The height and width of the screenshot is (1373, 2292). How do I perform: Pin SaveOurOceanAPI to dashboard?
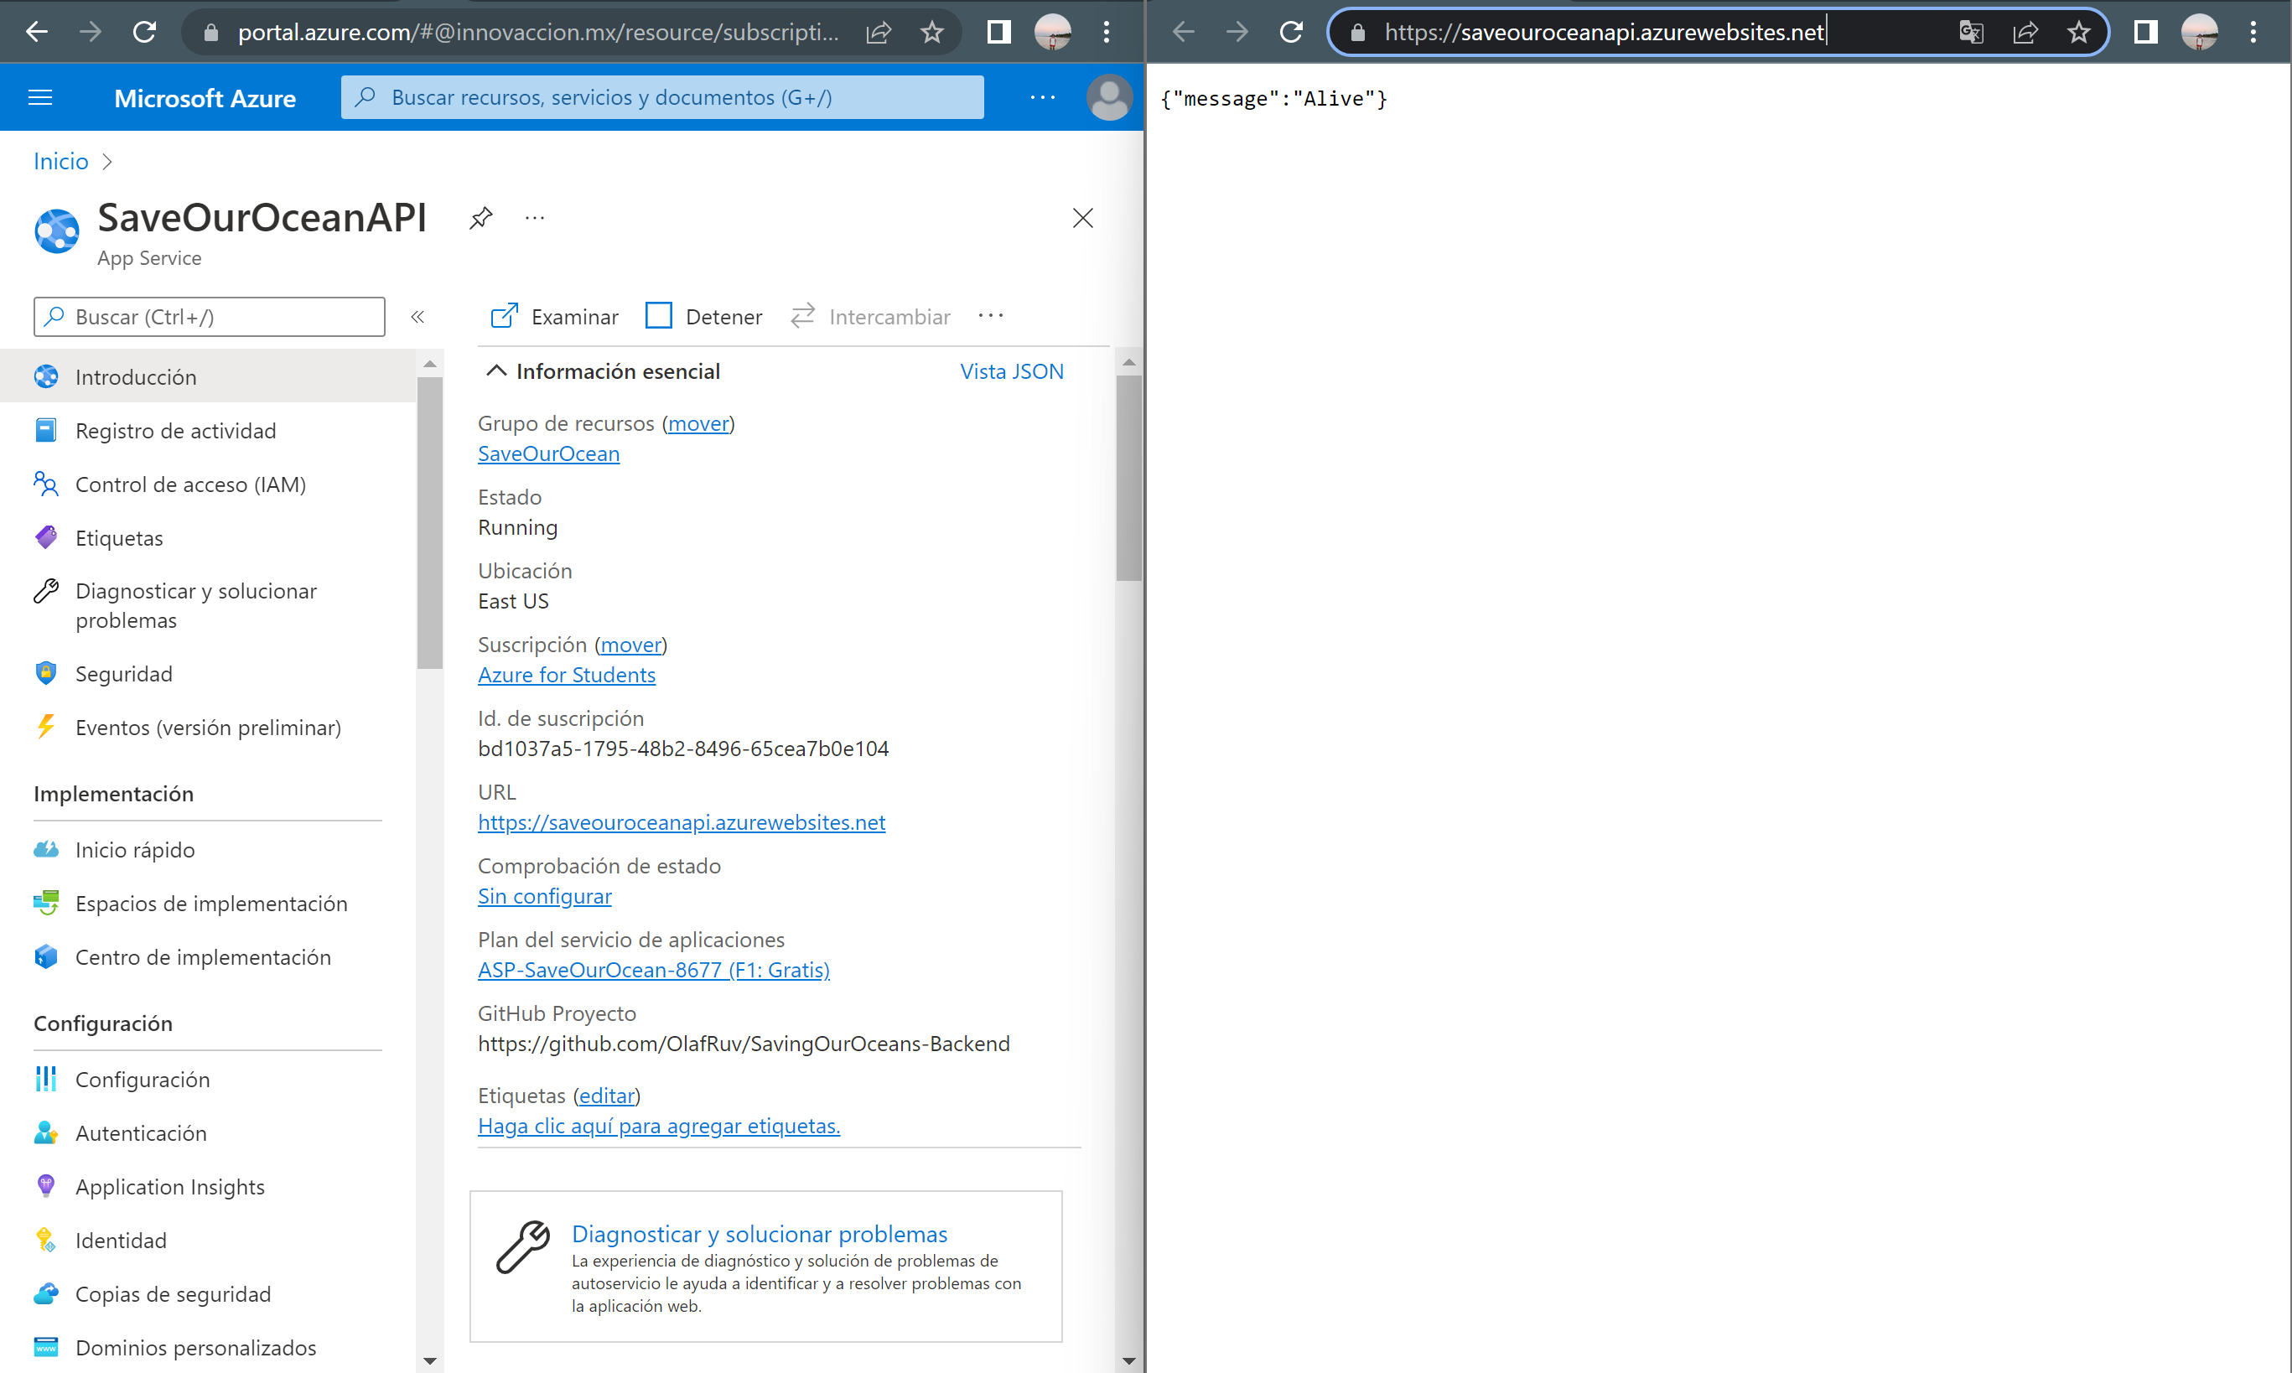tap(480, 218)
